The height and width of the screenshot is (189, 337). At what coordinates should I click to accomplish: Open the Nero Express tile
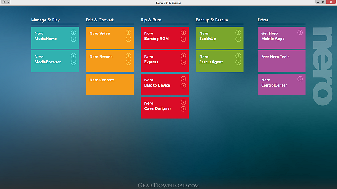[165, 61]
